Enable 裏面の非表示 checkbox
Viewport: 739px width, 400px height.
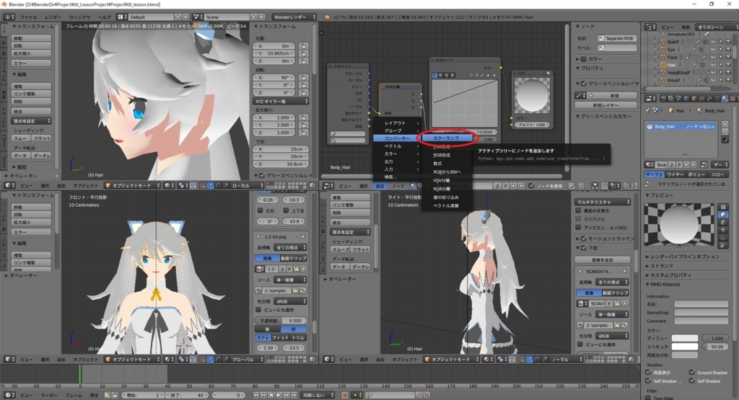[578, 211]
